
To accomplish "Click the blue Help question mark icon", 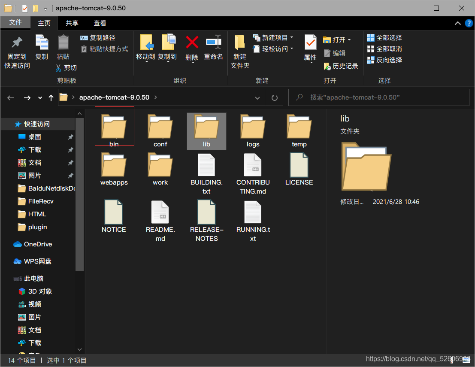I will [469, 23].
